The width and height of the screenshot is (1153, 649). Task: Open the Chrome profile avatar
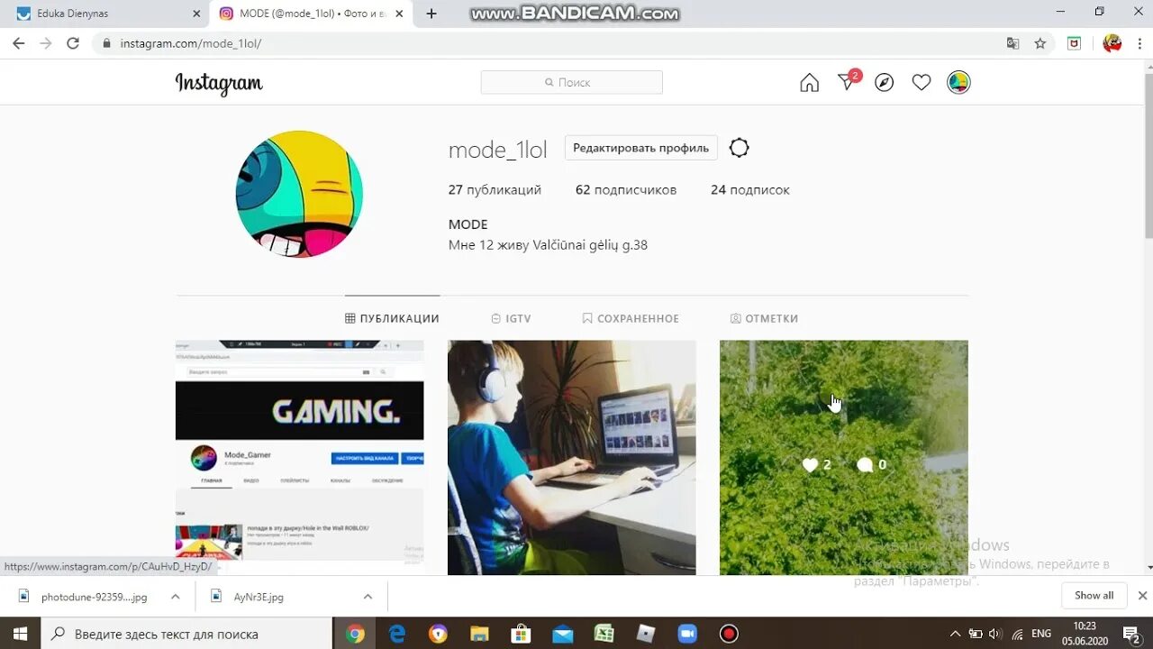(1112, 43)
